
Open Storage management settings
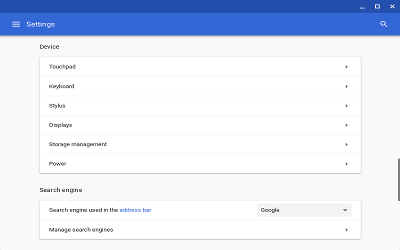click(200, 144)
